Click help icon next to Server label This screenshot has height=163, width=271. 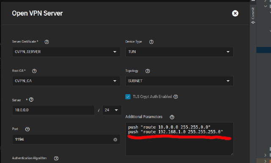click(31, 100)
